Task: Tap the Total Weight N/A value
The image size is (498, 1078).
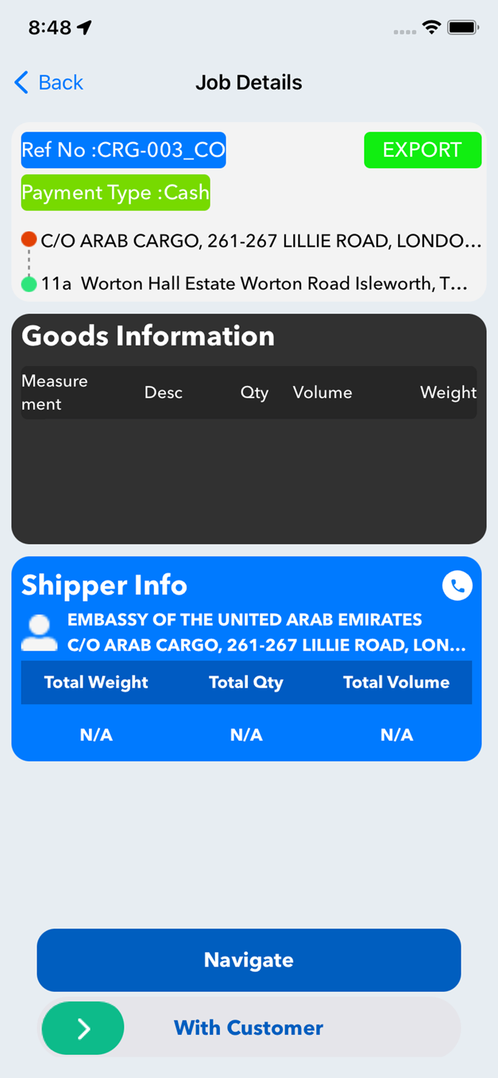Action: [96, 734]
